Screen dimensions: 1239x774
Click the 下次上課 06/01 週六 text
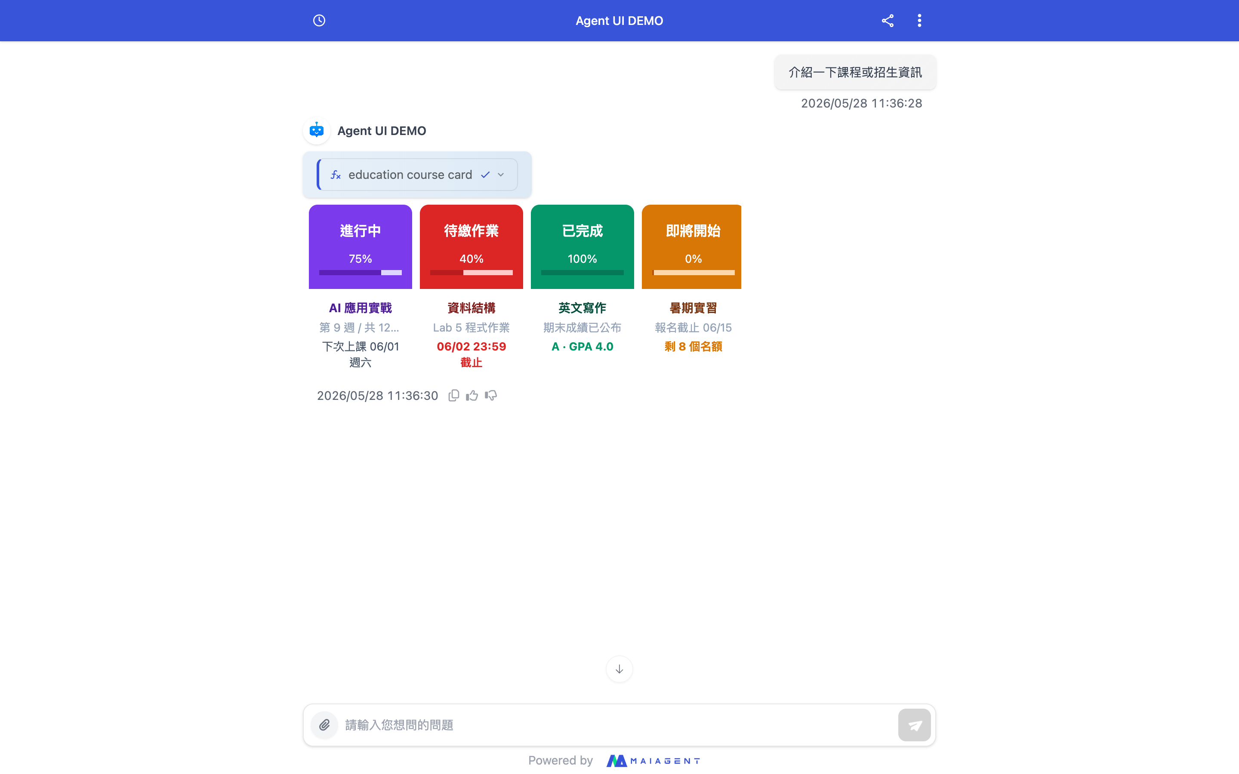coord(361,354)
